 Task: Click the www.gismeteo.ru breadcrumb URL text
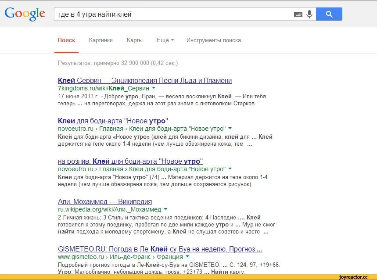click(120, 257)
